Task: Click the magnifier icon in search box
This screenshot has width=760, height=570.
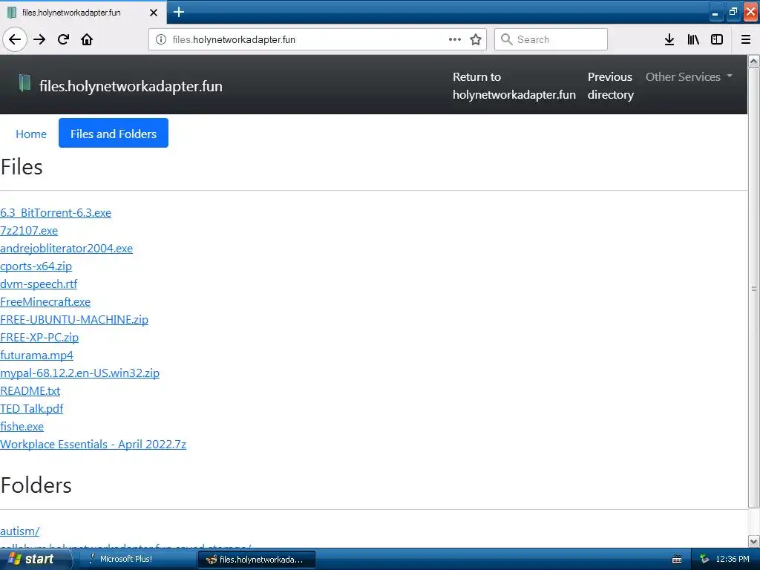Action: coord(506,39)
